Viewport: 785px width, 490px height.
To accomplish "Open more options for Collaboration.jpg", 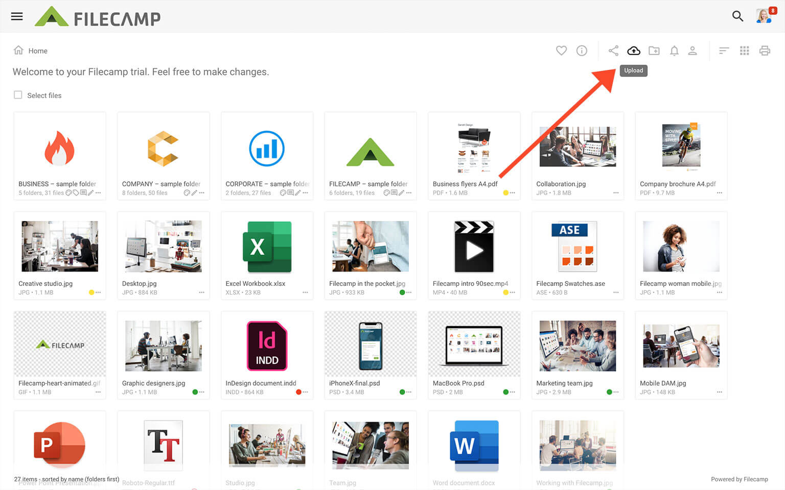I will (x=616, y=193).
